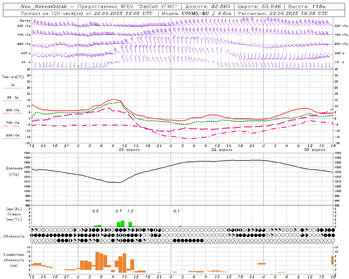
Task: Click the '700 гПа' temperature legend entry
Action: 13,123
